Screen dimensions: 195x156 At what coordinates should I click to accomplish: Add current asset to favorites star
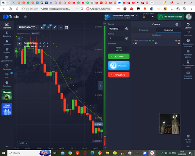(25, 17)
